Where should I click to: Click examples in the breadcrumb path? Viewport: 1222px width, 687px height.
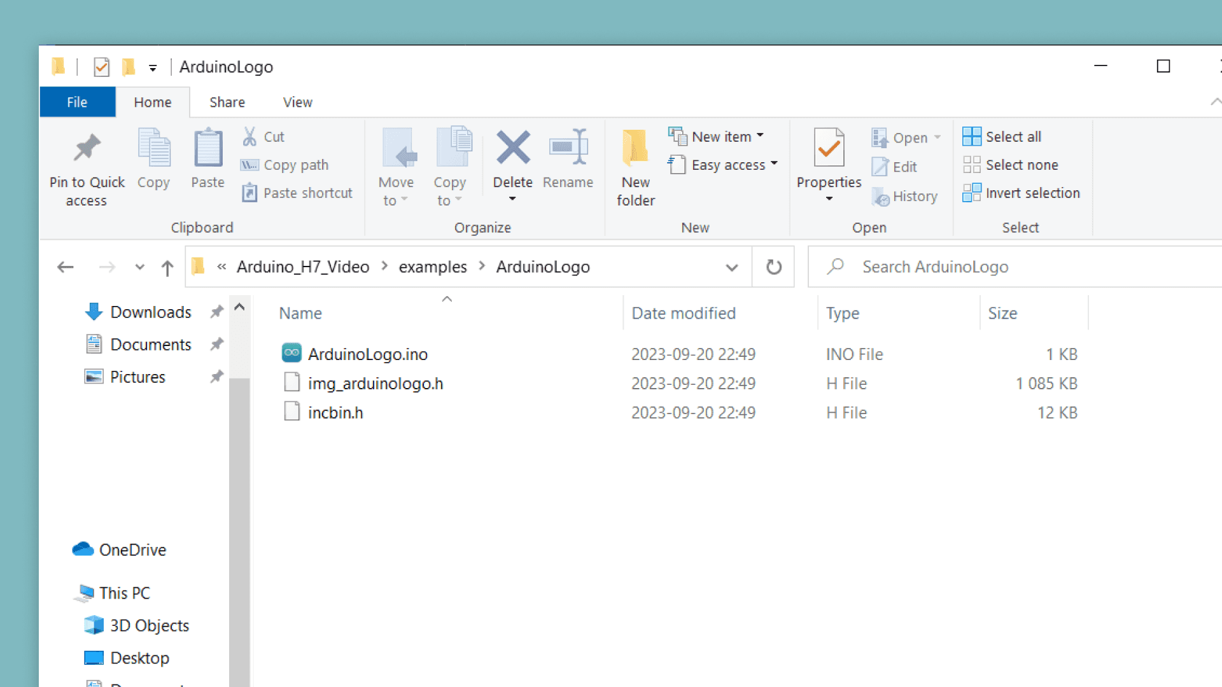[x=432, y=267]
